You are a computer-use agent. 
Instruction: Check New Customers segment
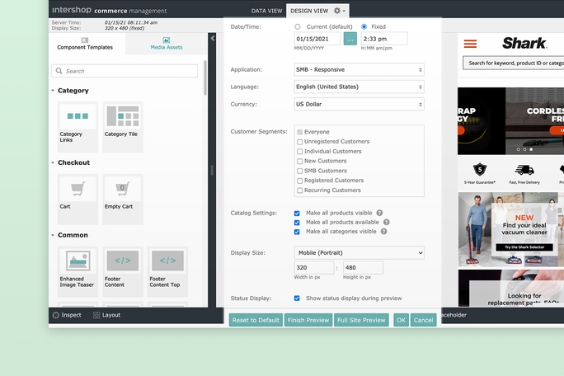pyautogui.click(x=299, y=161)
